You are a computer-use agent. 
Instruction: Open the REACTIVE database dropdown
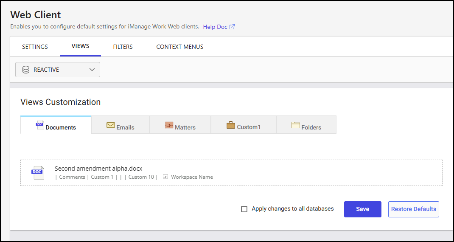[x=58, y=70]
